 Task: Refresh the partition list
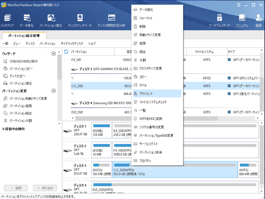tap(66, 52)
